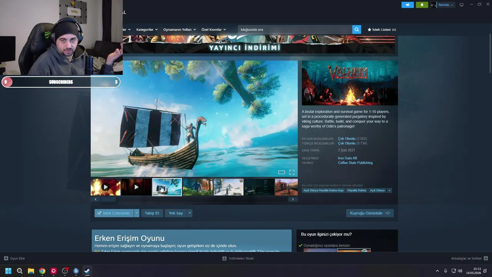Play the second dark trailer thumbnail
The height and width of the screenshot is (277, 492).
pos(136,187)
